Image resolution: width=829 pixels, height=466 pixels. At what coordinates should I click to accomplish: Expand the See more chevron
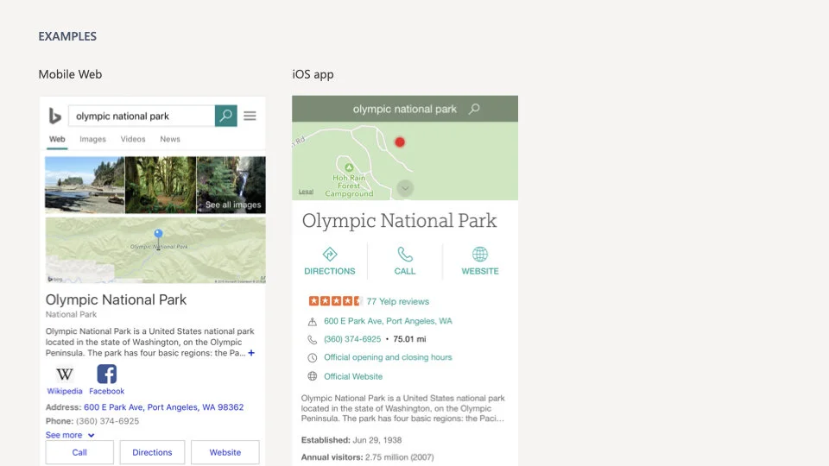(x=91, y=435)
